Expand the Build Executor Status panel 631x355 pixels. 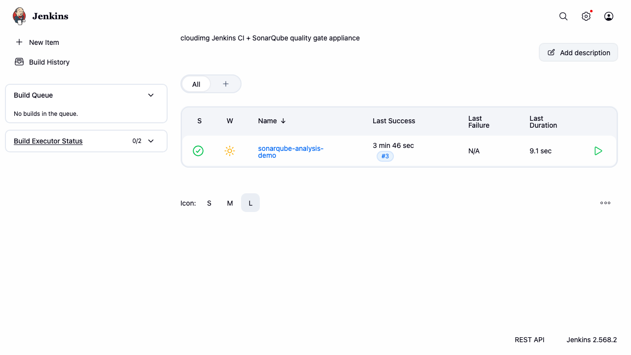[151, 141]
